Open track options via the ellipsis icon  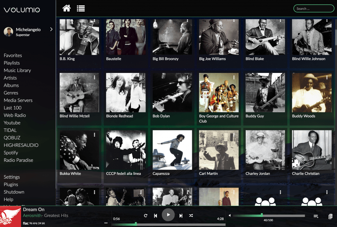[106, 223]
